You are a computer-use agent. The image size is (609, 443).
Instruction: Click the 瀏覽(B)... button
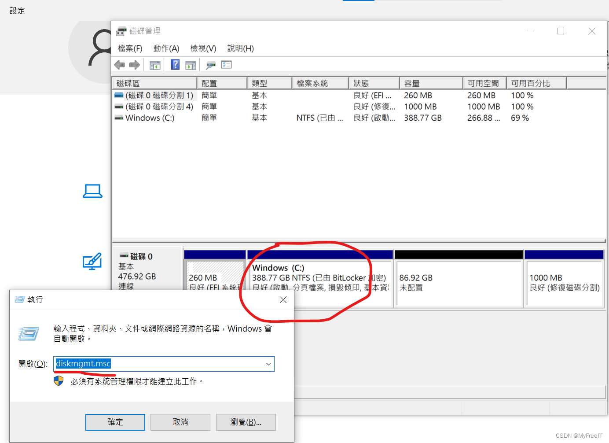point(246,422)
